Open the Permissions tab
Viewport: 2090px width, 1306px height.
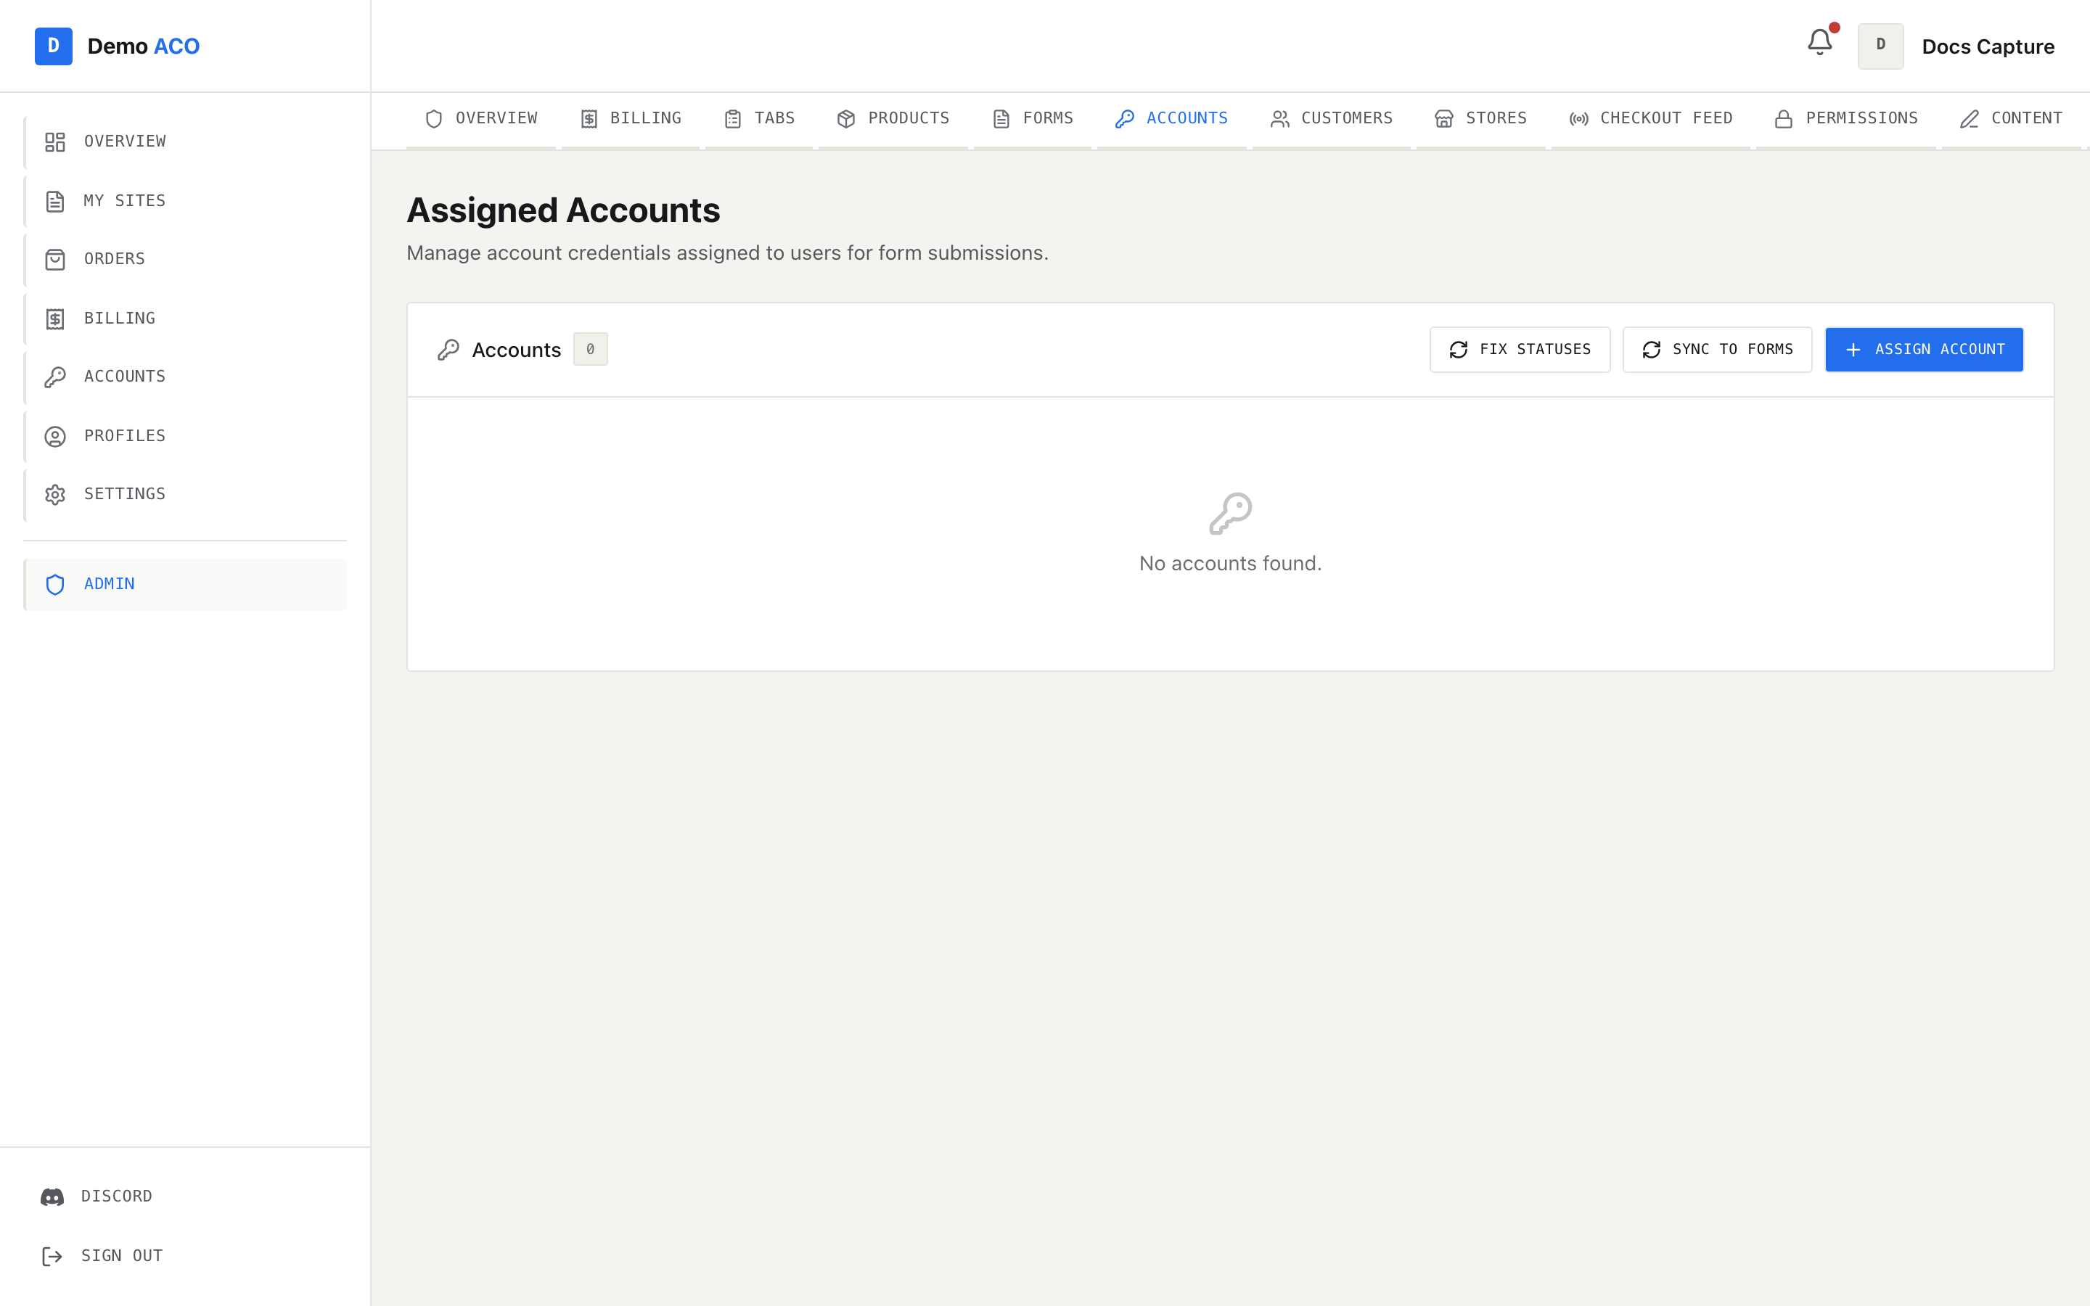point(1846,119)
